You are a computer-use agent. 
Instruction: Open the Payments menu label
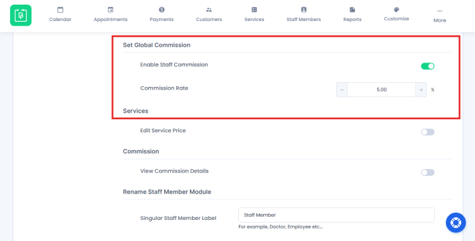[162, 19]
